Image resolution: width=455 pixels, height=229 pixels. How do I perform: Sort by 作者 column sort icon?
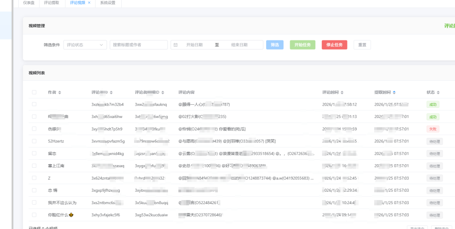pyautogui.click(x=60, y=92)
